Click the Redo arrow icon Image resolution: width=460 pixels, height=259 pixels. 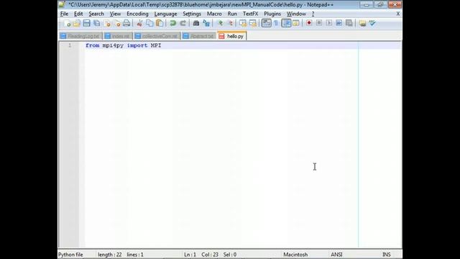(183, 23)
